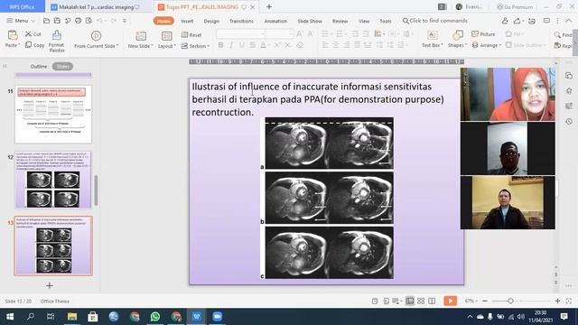Open the Arrange dropdown
This screenshot has width=578, height=325.
pyautogui.click(x=487, y=45)
